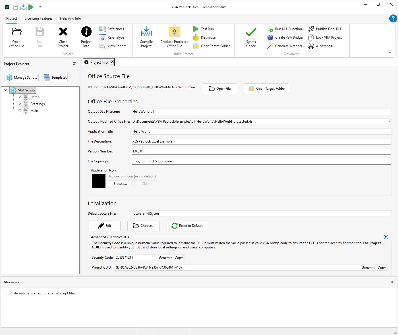Click the blue help question mark icon
This screenshot has height=335, width=398.
point(393,18)
